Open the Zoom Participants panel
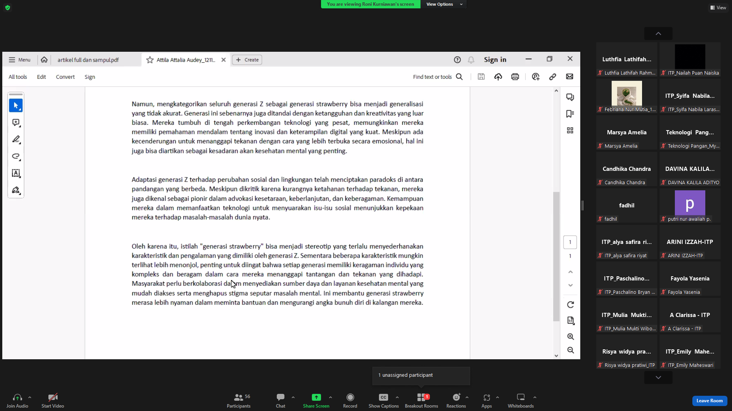Viewport: 732px width, 411px height. [x=239, y=401]
